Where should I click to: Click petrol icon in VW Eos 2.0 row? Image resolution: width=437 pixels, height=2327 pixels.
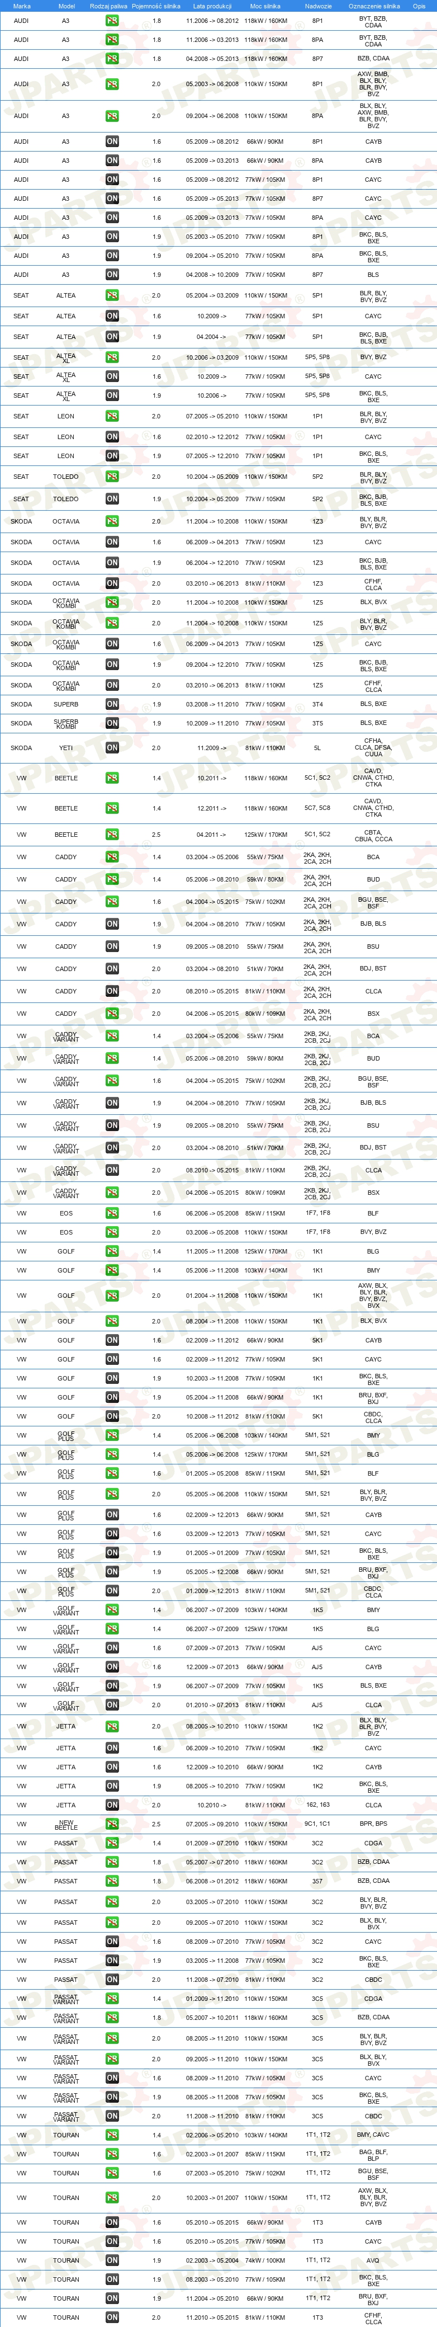coord(112,1232)
